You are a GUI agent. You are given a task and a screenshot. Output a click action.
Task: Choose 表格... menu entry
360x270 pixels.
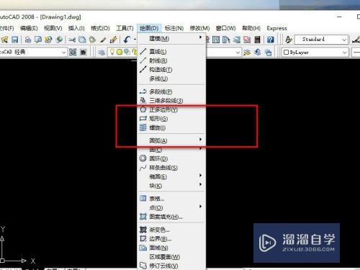click(x=171, y=199)
